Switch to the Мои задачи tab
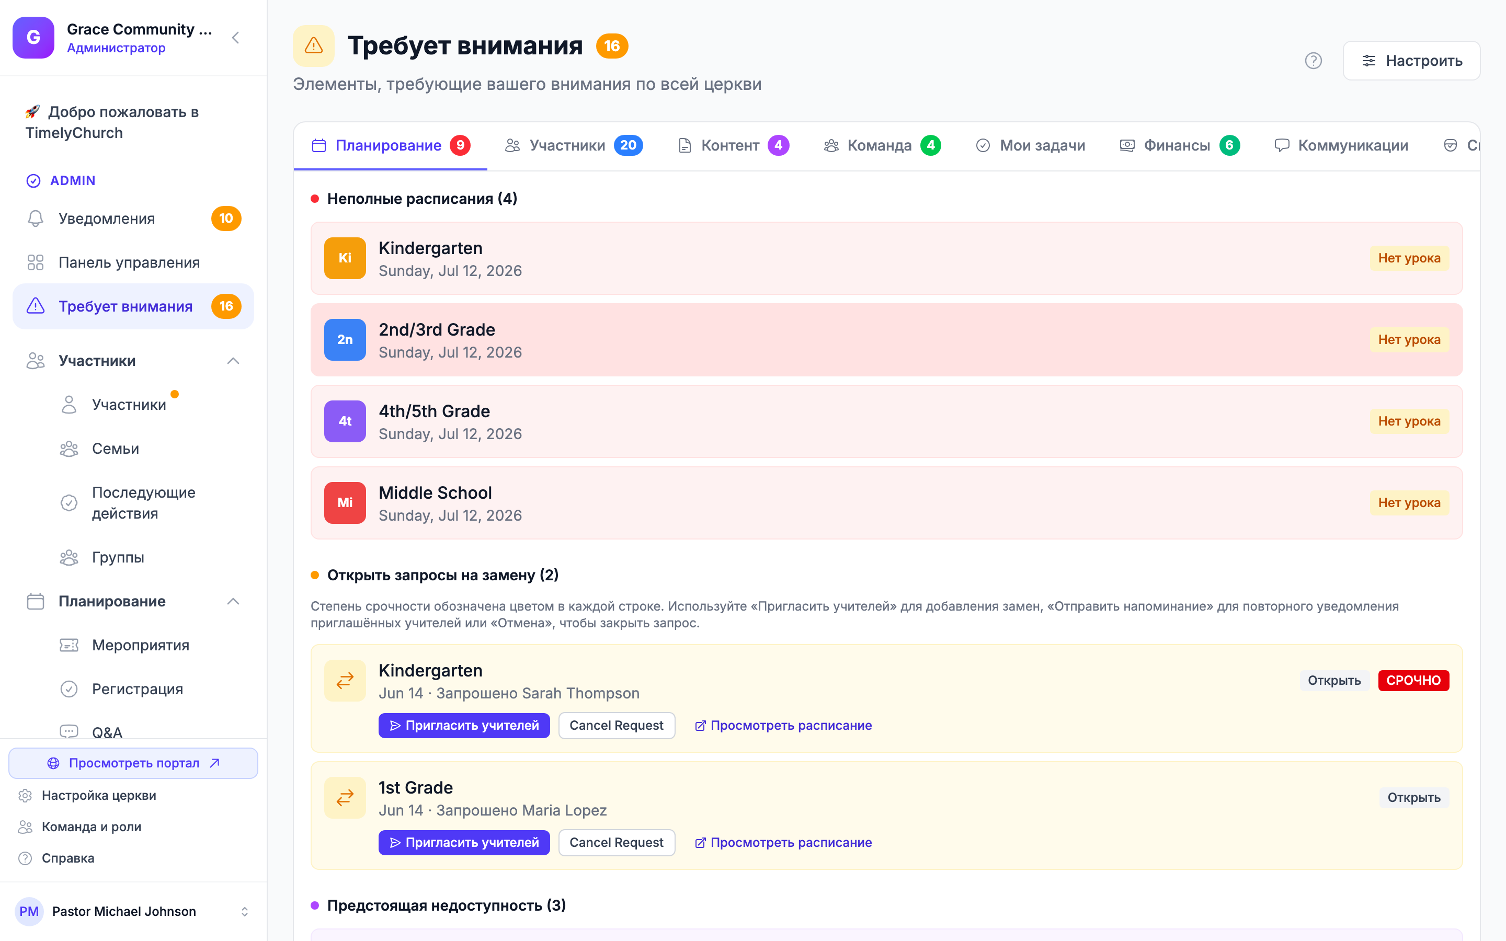Screen dimensions: 1506x941 (1030, 146)
